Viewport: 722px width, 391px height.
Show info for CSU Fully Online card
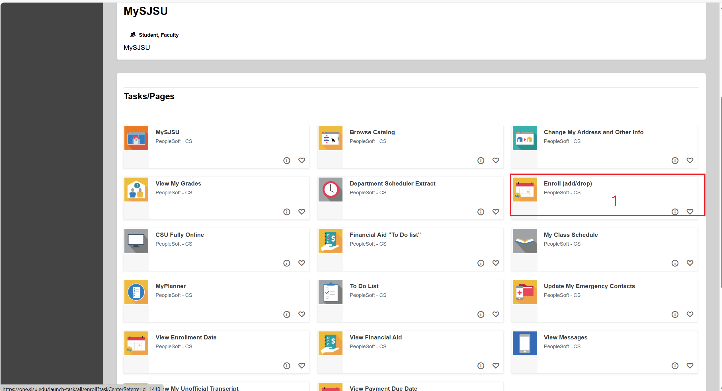287,263
